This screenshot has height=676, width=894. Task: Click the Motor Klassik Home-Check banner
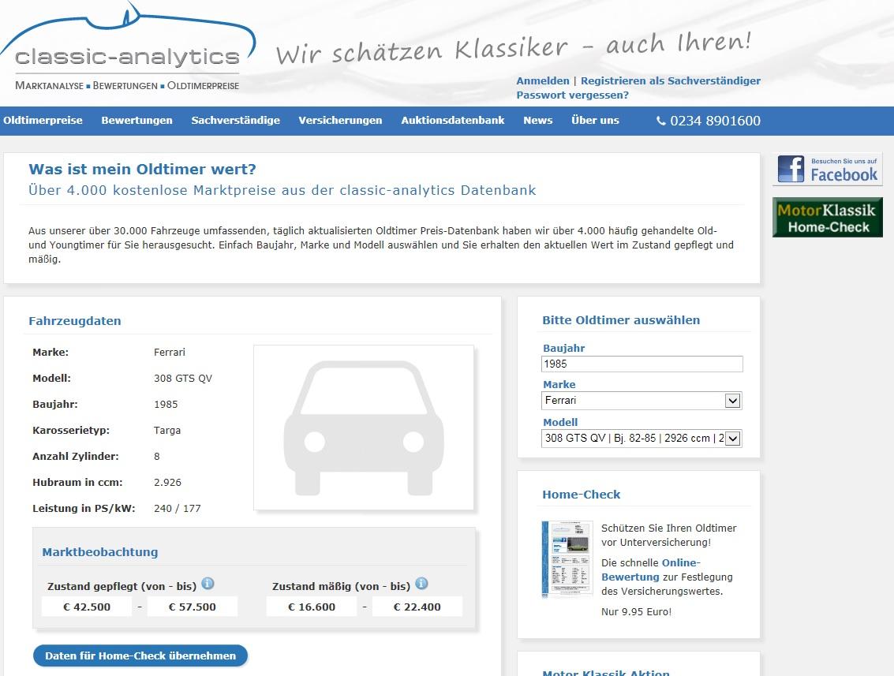(x=827, y=218)
